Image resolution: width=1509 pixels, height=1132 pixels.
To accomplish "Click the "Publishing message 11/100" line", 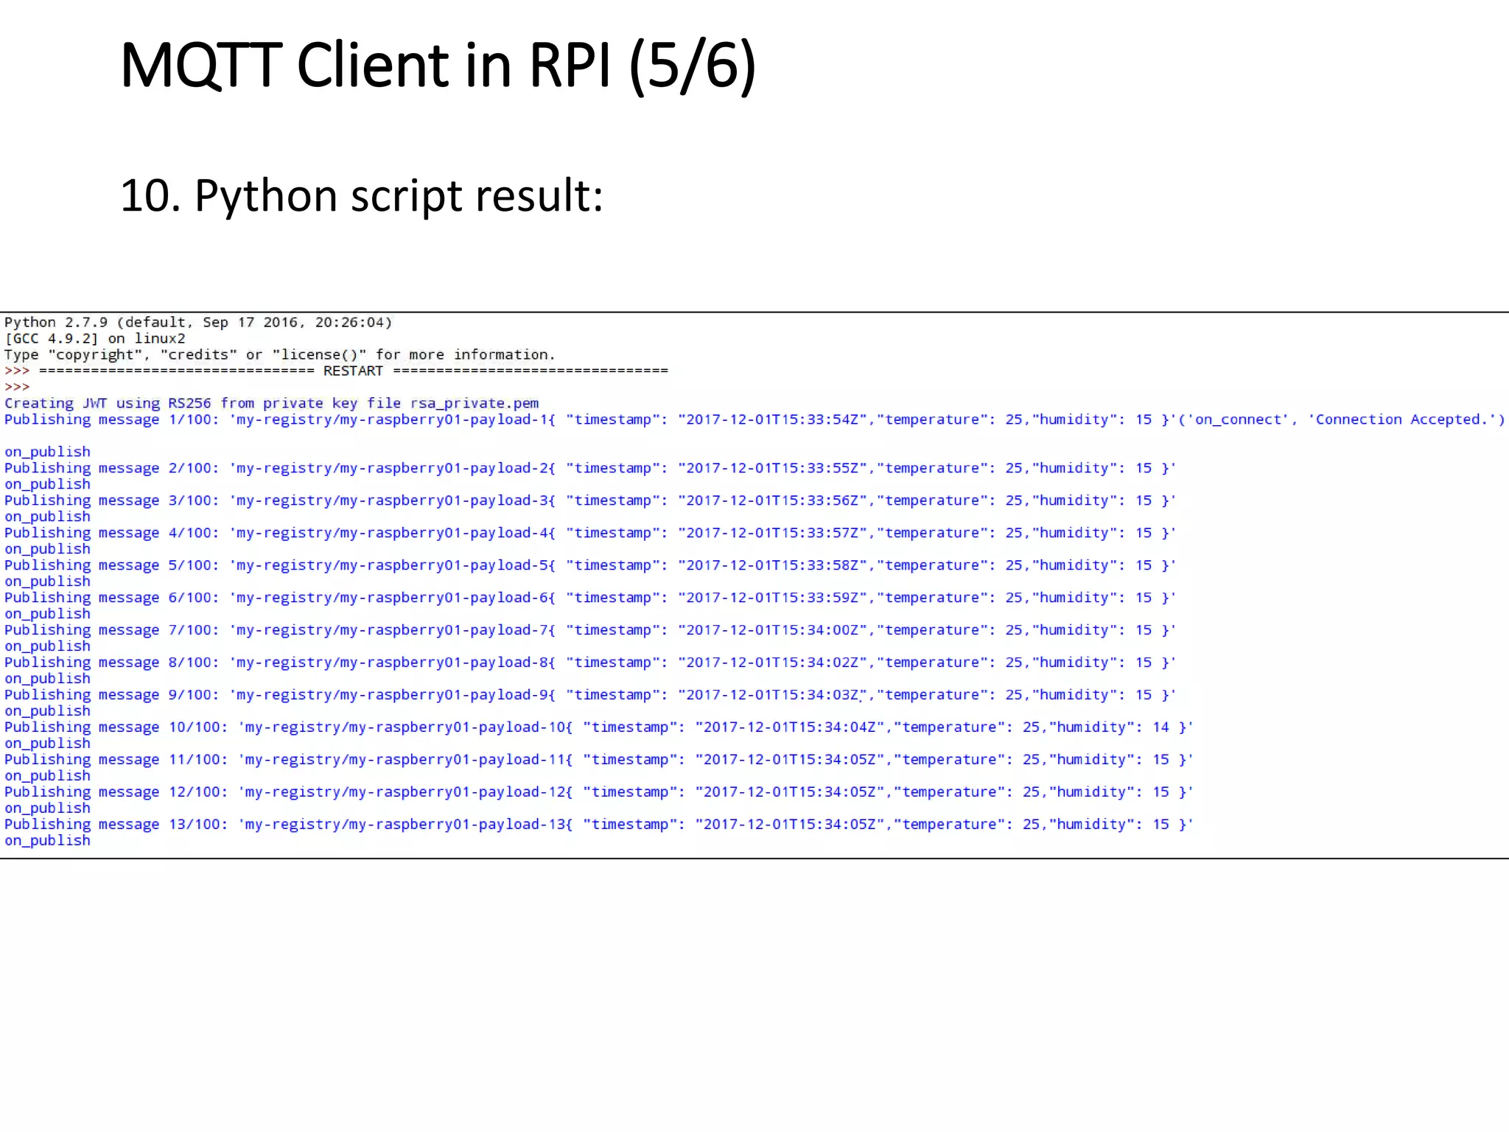I will (599, 760).
